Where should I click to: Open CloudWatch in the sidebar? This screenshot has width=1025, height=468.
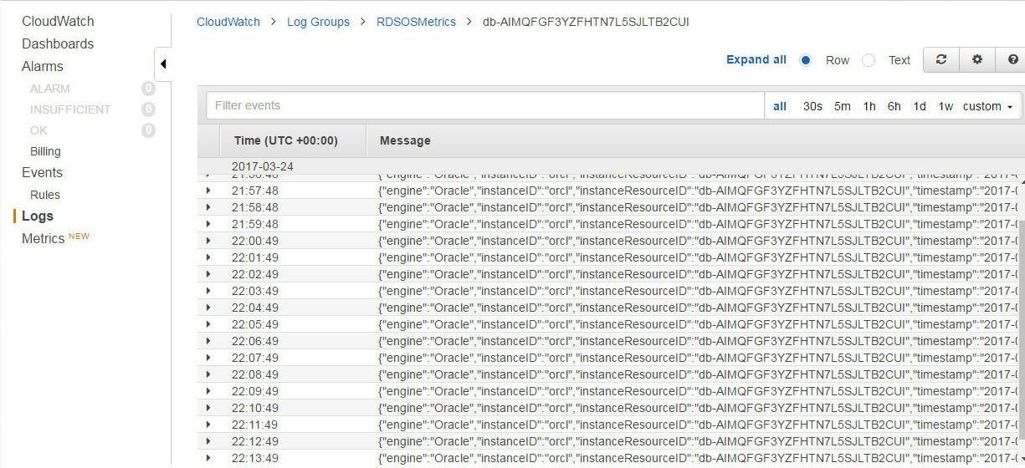point(58,21)
